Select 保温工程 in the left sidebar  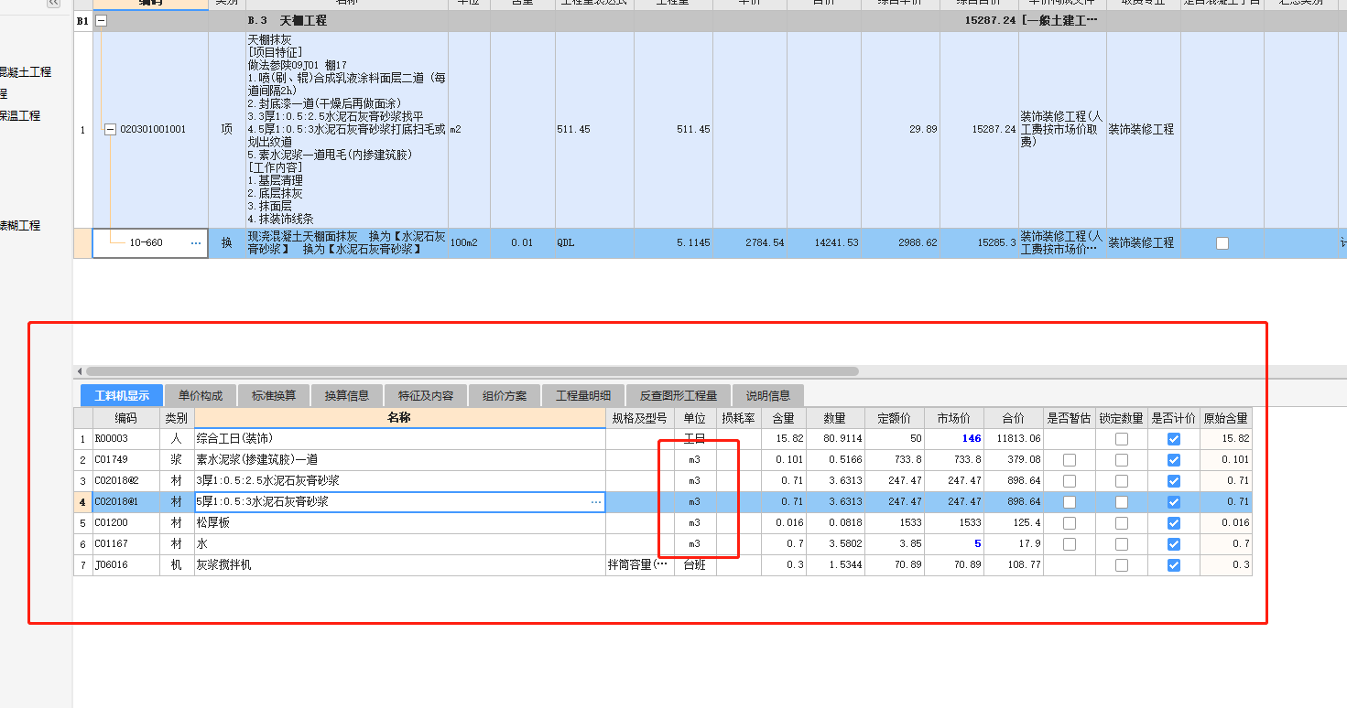[x=19, y=116]
